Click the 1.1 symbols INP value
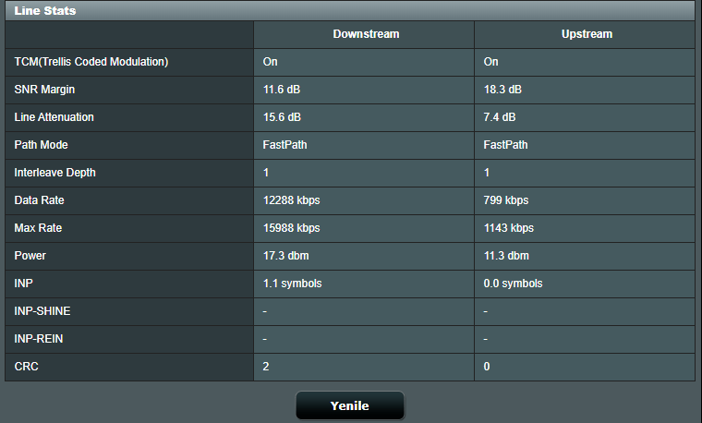Image resolution: width=702 pixels, height=423 pixels. (293, 284)
